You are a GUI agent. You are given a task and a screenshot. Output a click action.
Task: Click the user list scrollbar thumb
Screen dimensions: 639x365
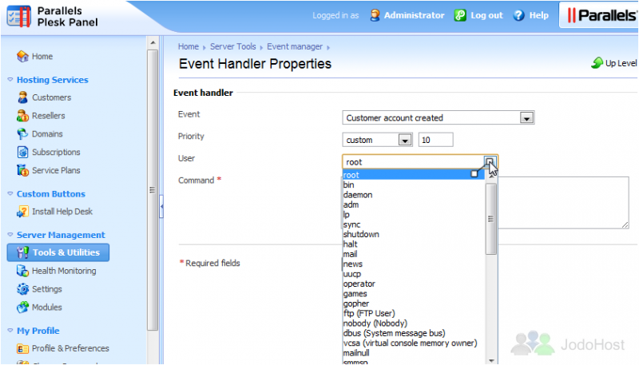(x=490, y=219)
